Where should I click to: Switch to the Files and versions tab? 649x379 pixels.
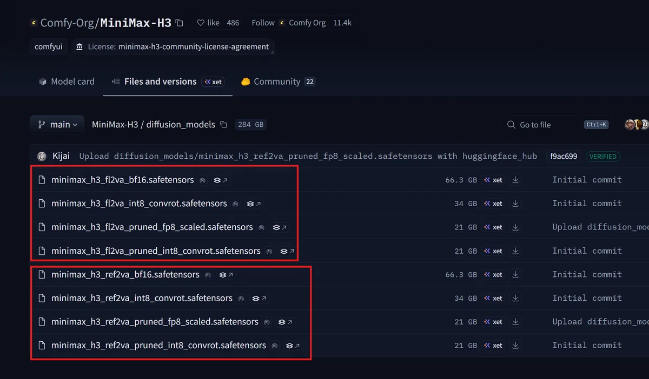[160, 82]
